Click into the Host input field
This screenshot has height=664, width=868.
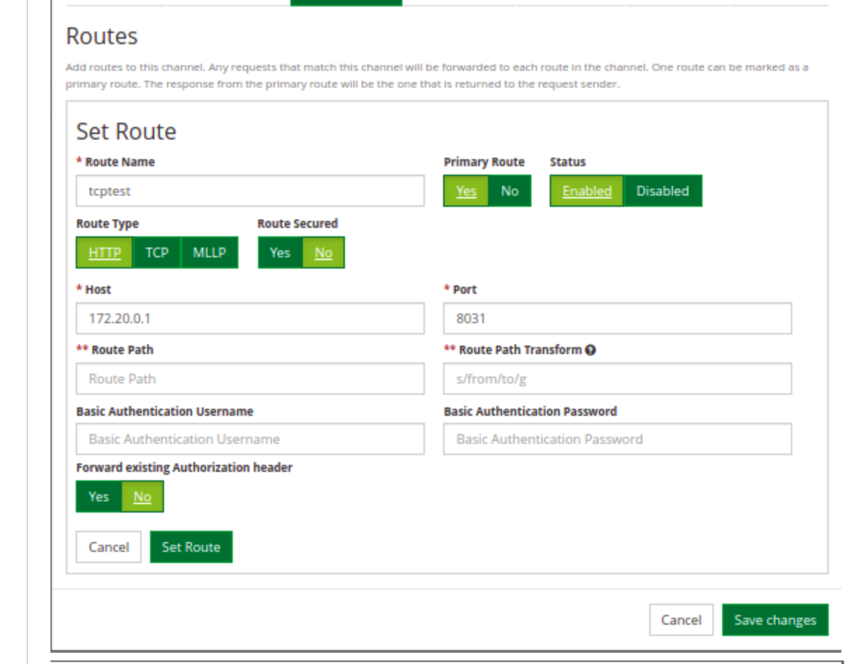[250, 318]
